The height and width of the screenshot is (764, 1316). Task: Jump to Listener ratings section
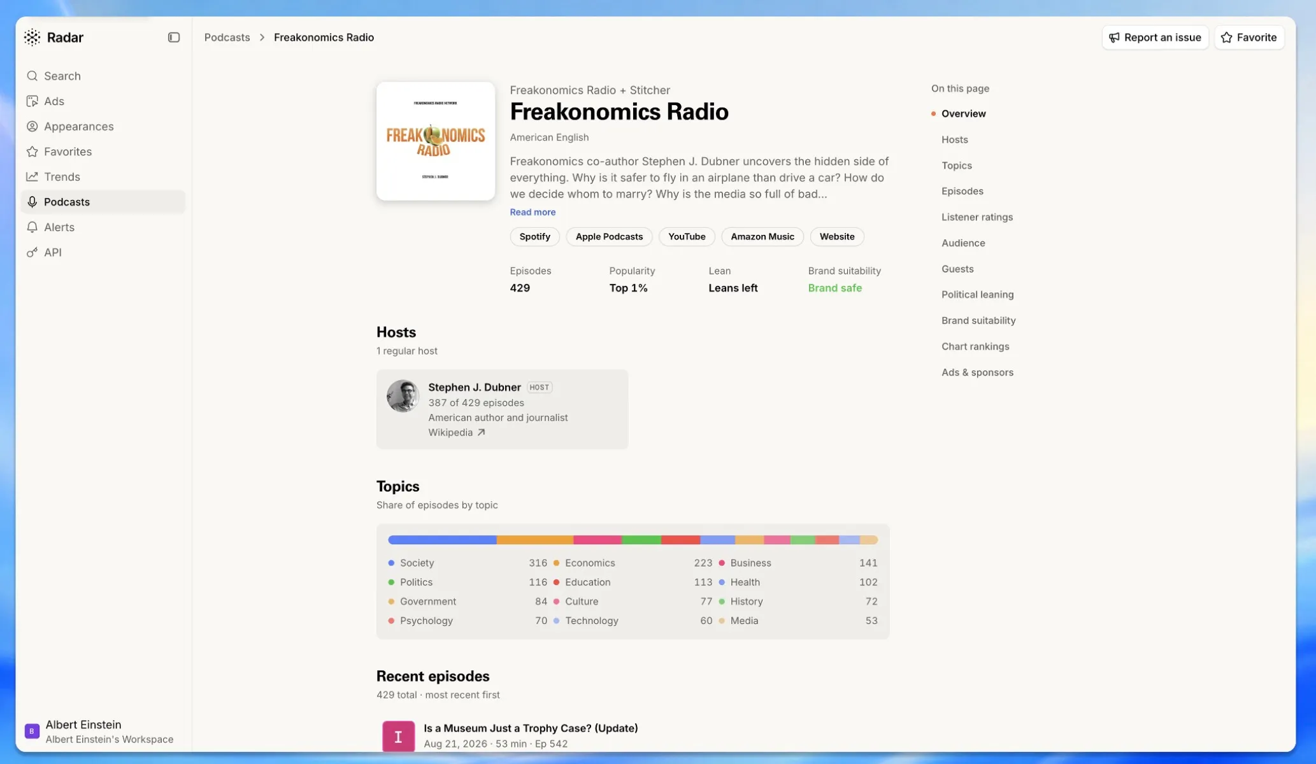point(976,217)
